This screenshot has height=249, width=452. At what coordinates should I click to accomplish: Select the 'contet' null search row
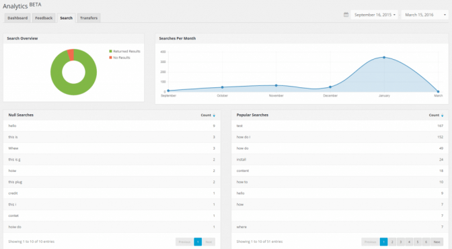(x=112, y=215)
